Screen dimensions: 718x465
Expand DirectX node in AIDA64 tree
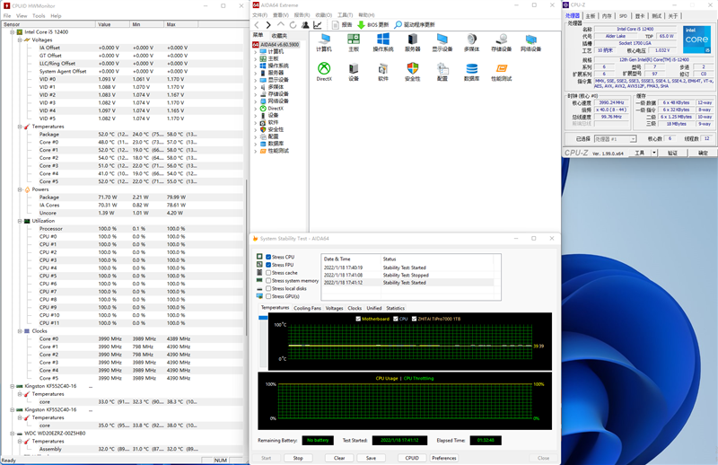(256, 109)
